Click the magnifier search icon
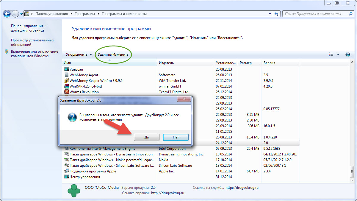The height and width of the screenshot is (201, 357). coord(350,14)
